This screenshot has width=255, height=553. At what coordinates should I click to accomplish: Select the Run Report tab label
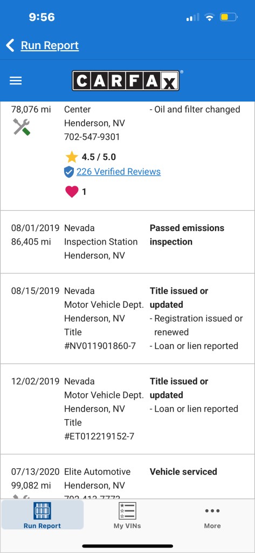(42, 526)
